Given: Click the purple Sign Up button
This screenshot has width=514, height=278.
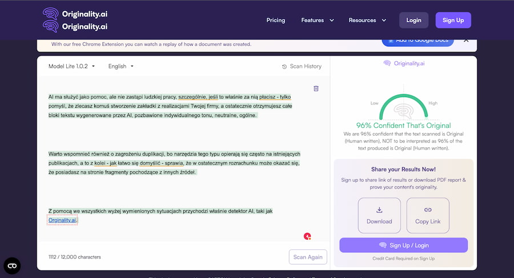Looking at the screenshot, I should 453,21.
